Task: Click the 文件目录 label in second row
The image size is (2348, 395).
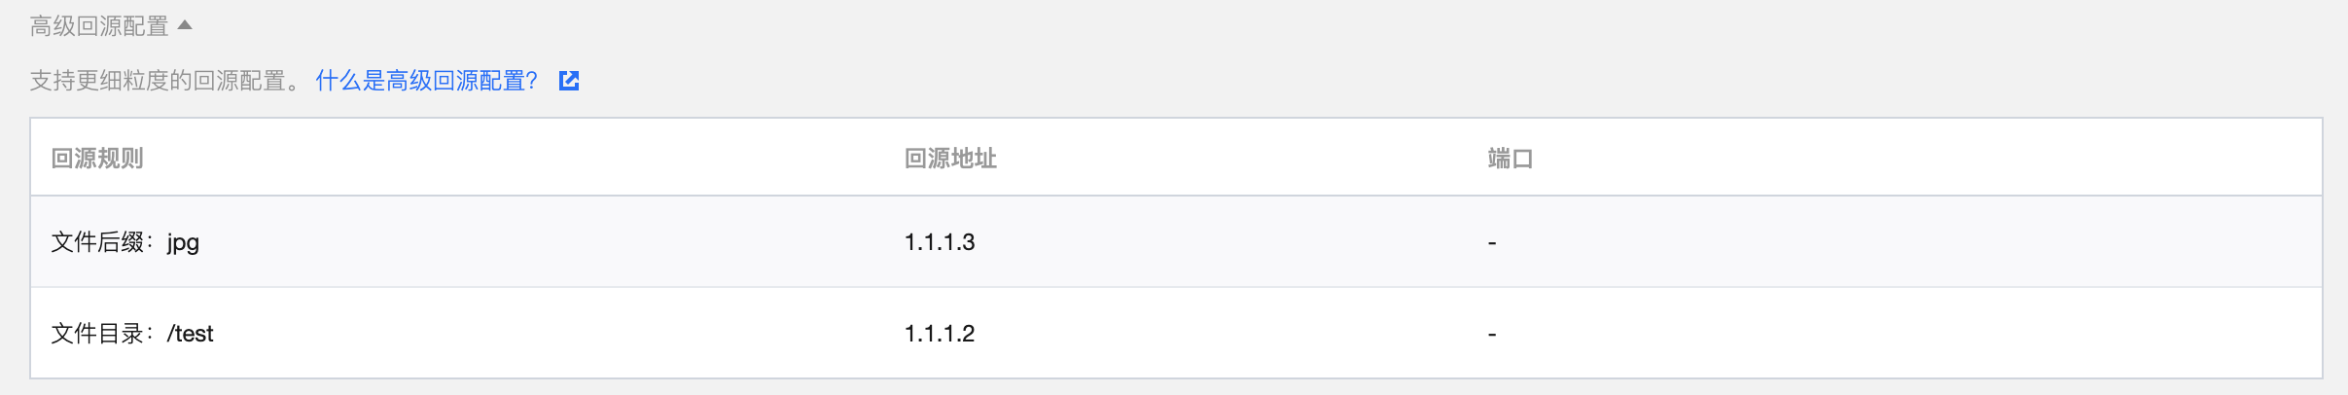Action: click(97, 334)
